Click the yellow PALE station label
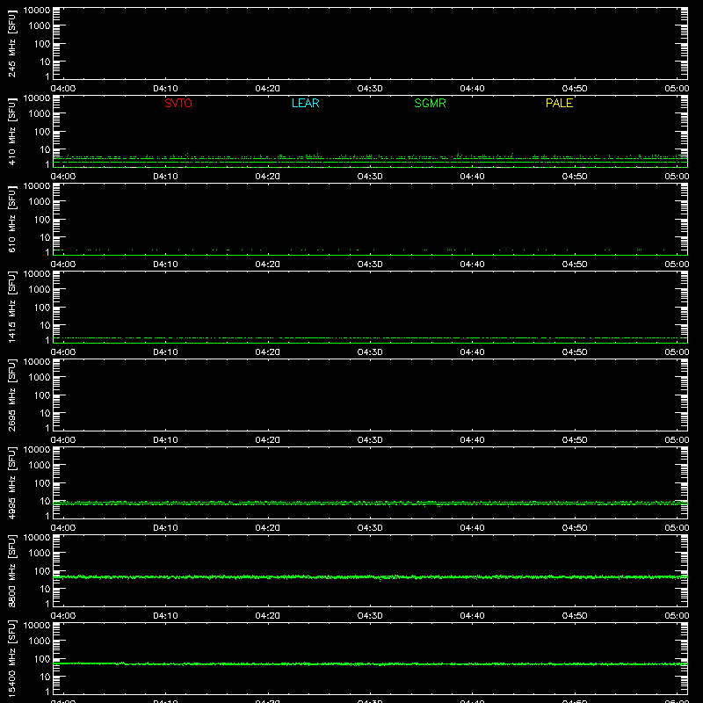 coord(559,103)
